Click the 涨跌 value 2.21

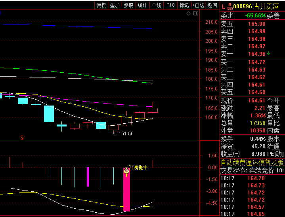point(260,108)
